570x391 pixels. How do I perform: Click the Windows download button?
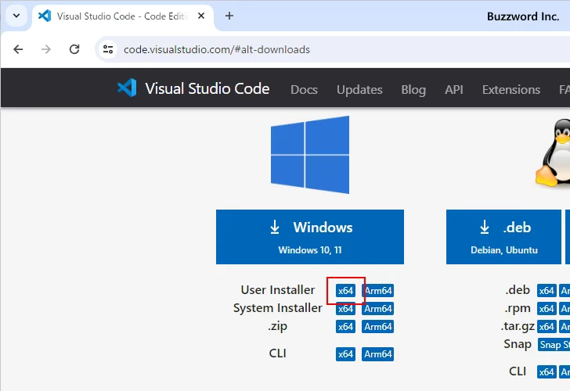pyautogui.click(x=310, y=236)
